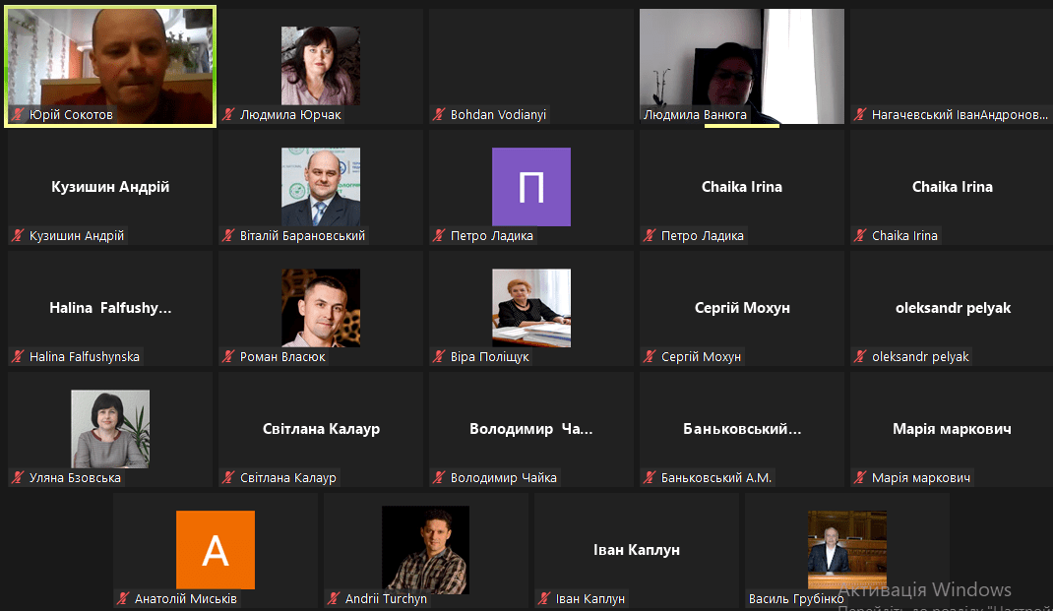The height and width of the screenshot is (611, 1053).
Task: Select Василь Грубінко's profile picture
Action: pos(846,544)
